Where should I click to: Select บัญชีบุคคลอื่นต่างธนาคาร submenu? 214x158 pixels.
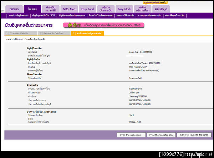[72, 16]
